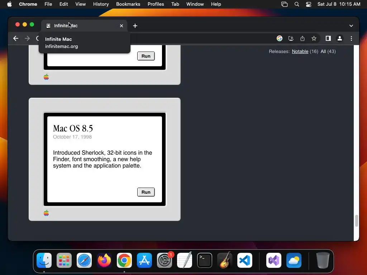Screen dimensions: 367x275
Task: Filter releases by Notable
Action: (300, 52)
